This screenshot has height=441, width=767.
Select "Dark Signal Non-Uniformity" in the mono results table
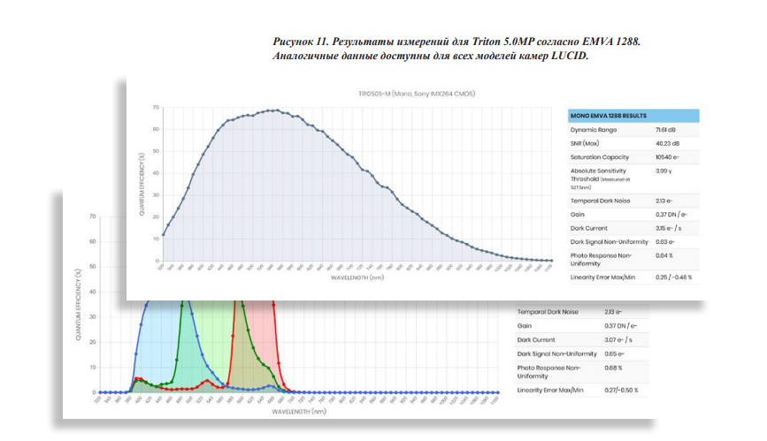(x=609, y=242)
